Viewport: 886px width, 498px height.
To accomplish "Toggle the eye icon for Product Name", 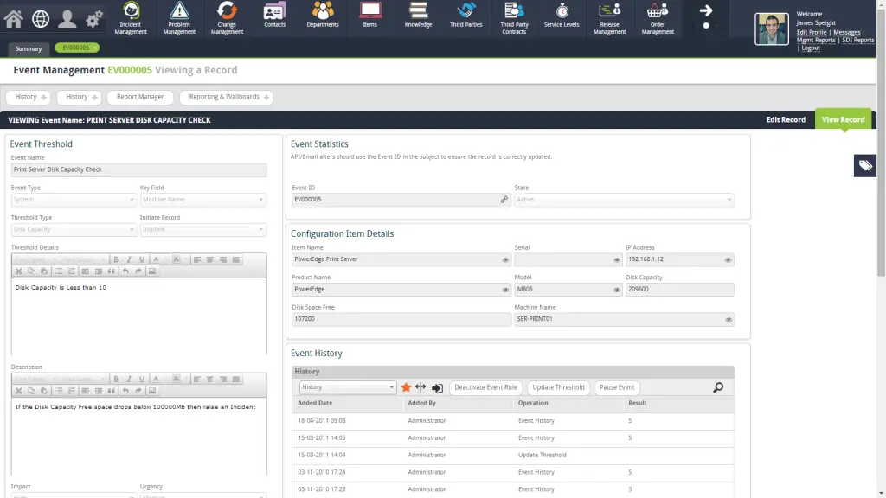I will click(x=505, y=290).
